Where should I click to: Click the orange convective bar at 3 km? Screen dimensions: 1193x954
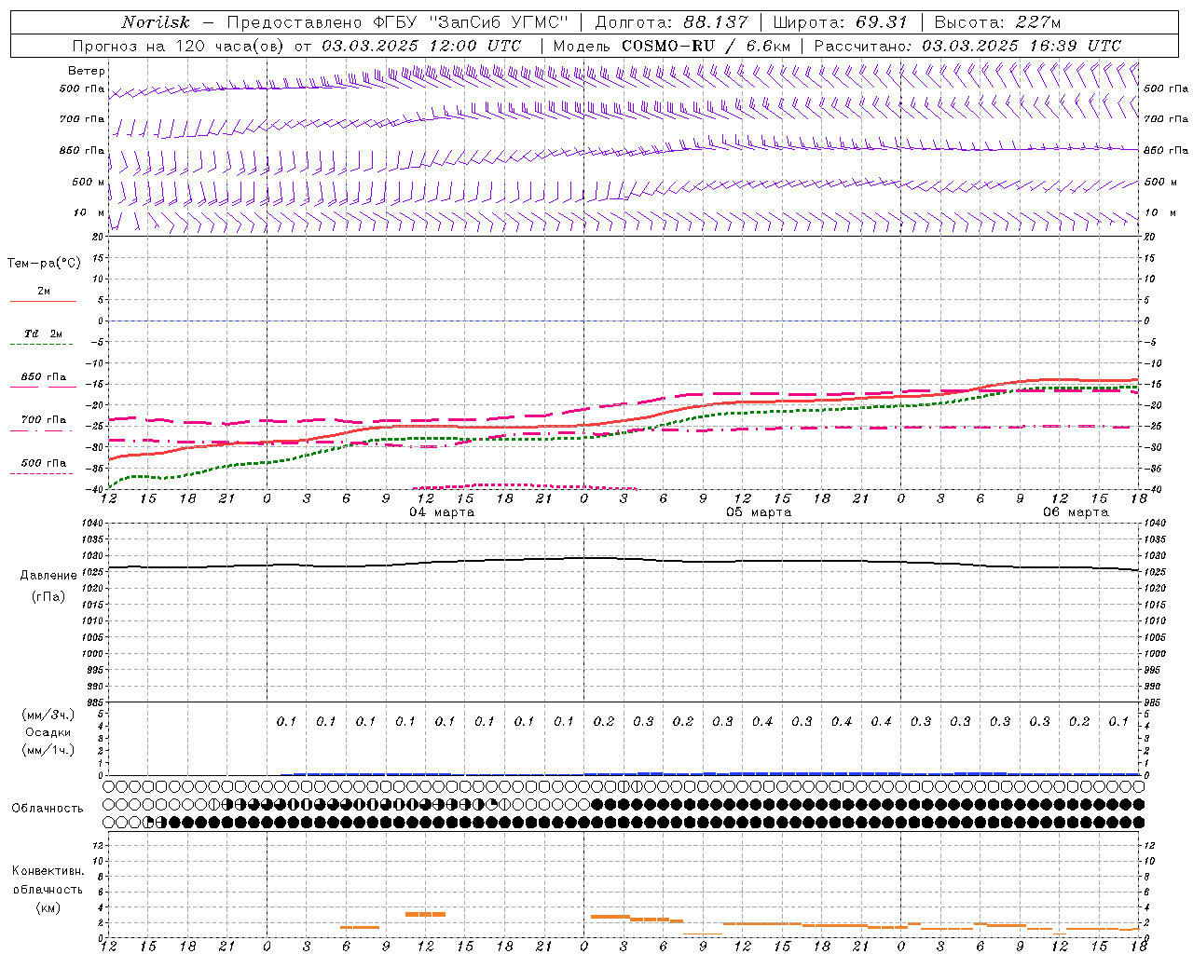coord(425,915)
